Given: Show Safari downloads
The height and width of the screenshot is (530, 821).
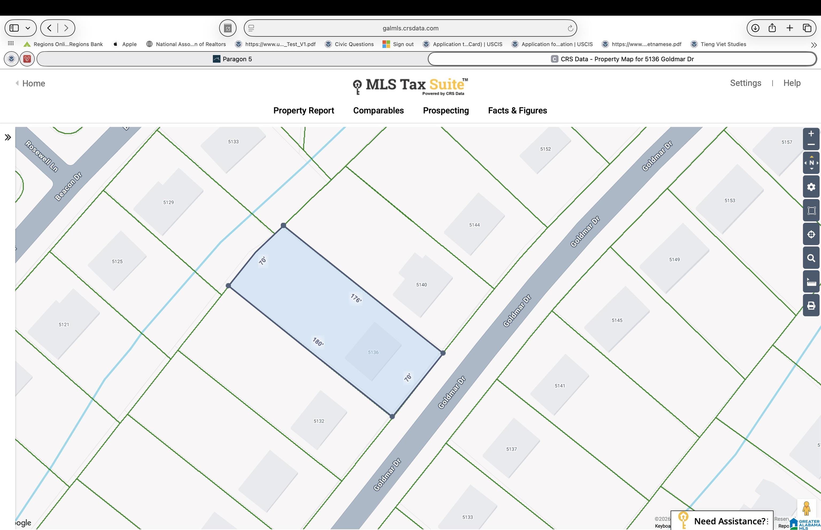Looking at the screenshot, I should point(755,28).
